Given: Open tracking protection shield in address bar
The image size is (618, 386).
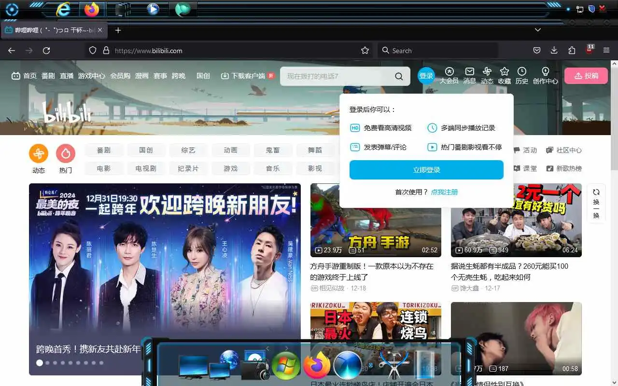Looking at the screenshot, I should tap(93, 51).
